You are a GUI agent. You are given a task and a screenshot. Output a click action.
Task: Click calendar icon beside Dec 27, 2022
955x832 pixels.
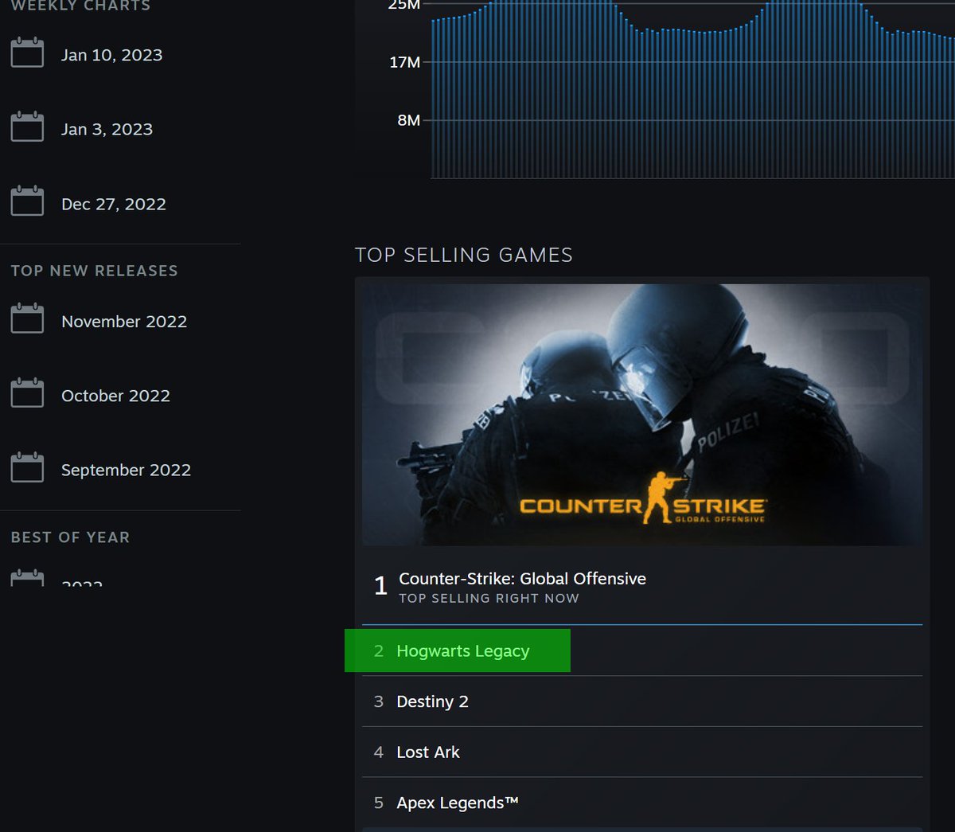pos(27,201)
